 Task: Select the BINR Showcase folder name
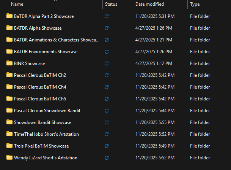30,64
